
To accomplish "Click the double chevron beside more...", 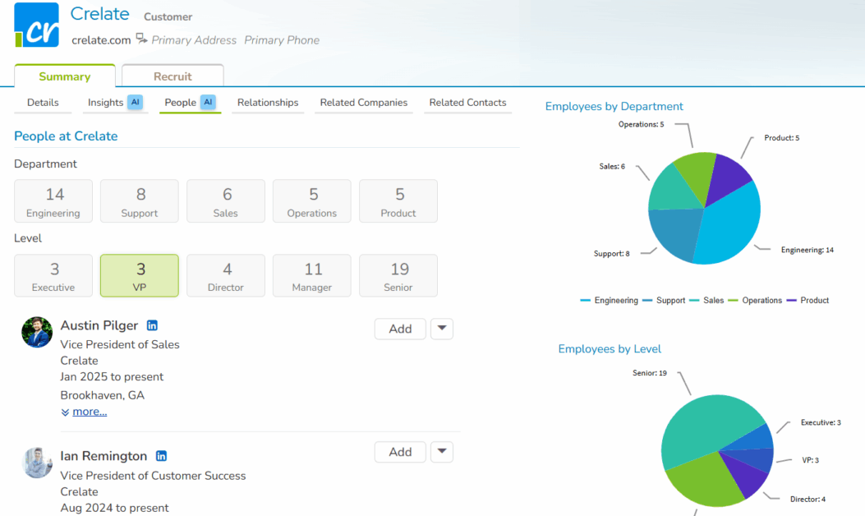I will [65, 412].
